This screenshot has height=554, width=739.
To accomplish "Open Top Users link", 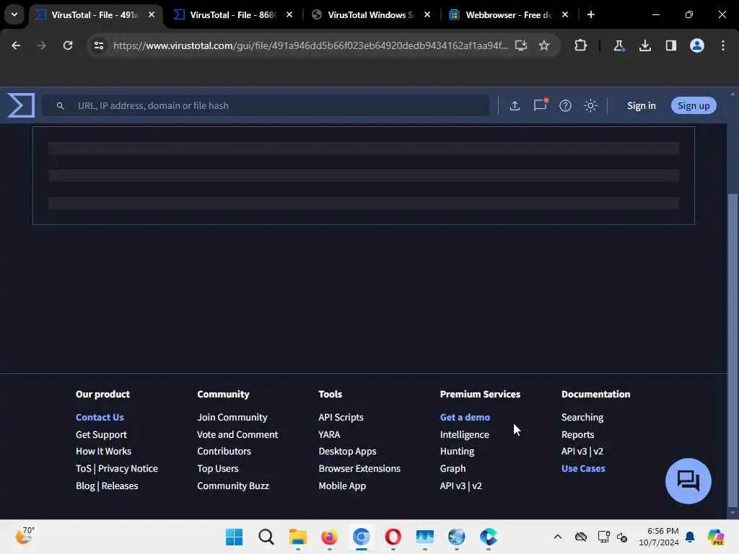I will point(218,468).
